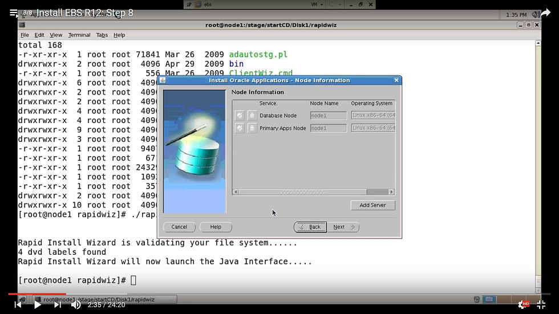Skip to the previous video
559x314 pixels.
(x=18, y=305)
